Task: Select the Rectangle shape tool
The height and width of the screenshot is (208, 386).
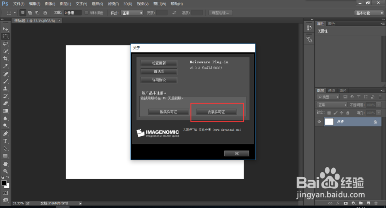Action: pos(5,156)
